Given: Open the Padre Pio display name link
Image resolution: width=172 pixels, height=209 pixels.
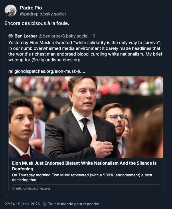Looking at the screenshot, I should tap(31, 8).
